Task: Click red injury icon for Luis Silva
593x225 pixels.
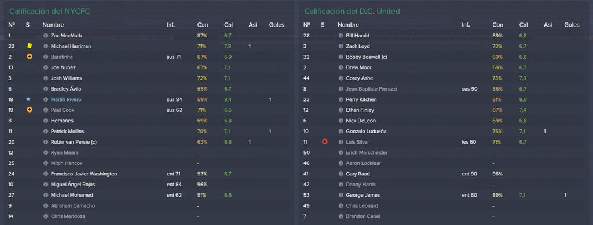Action: click(x=324, y=142)
